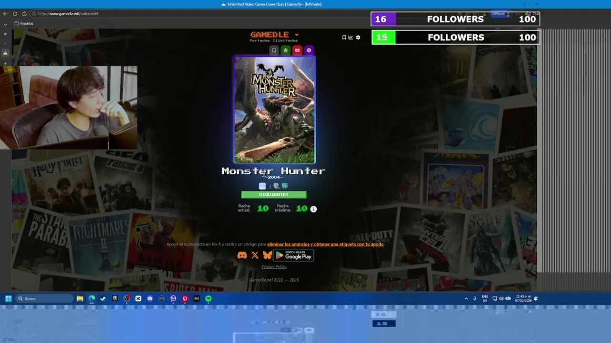Click the ENG US language indicator
The image size is (611, 343).
484,299
